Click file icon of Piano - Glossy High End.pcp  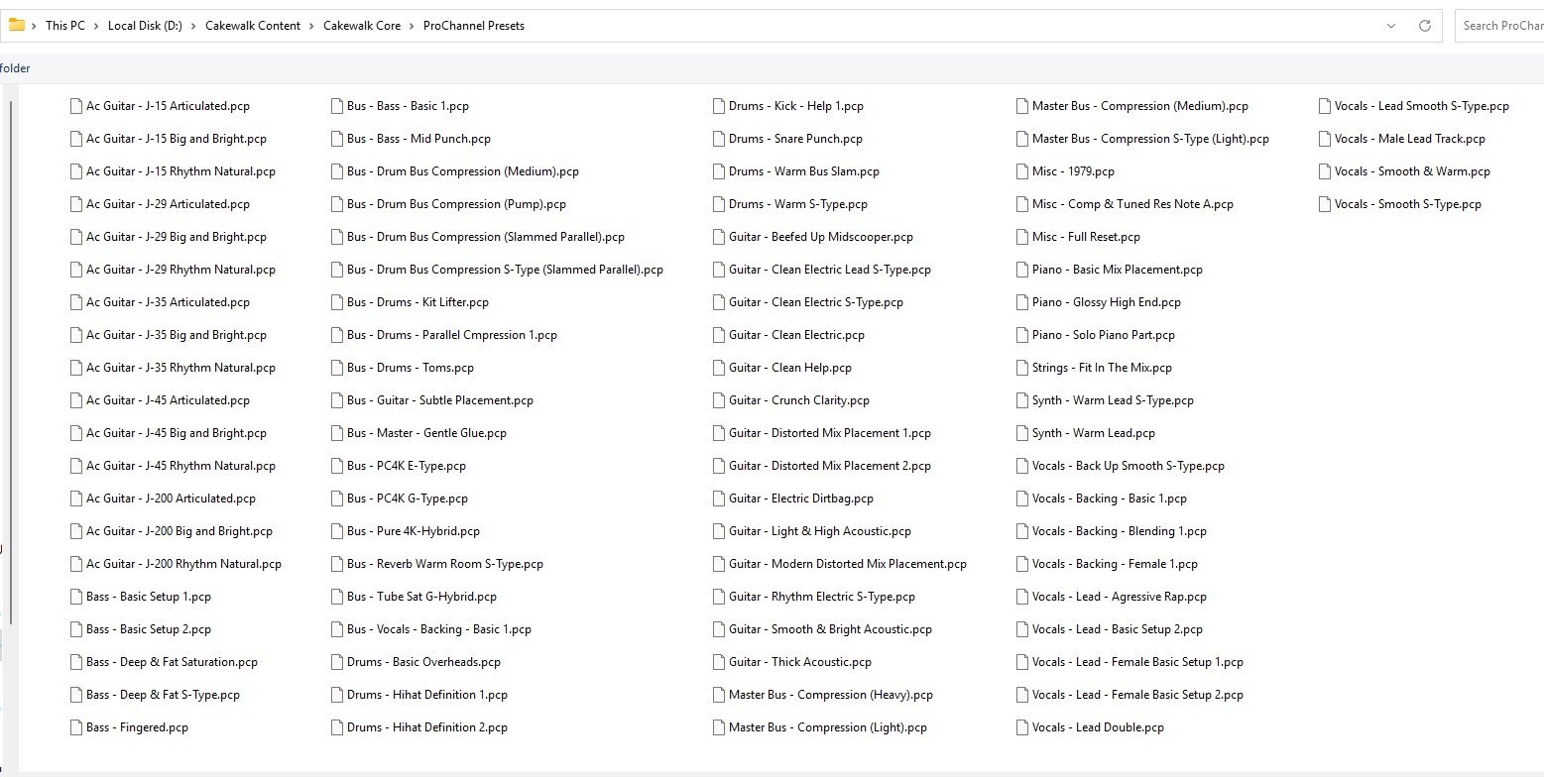[x=1022, y=302]
